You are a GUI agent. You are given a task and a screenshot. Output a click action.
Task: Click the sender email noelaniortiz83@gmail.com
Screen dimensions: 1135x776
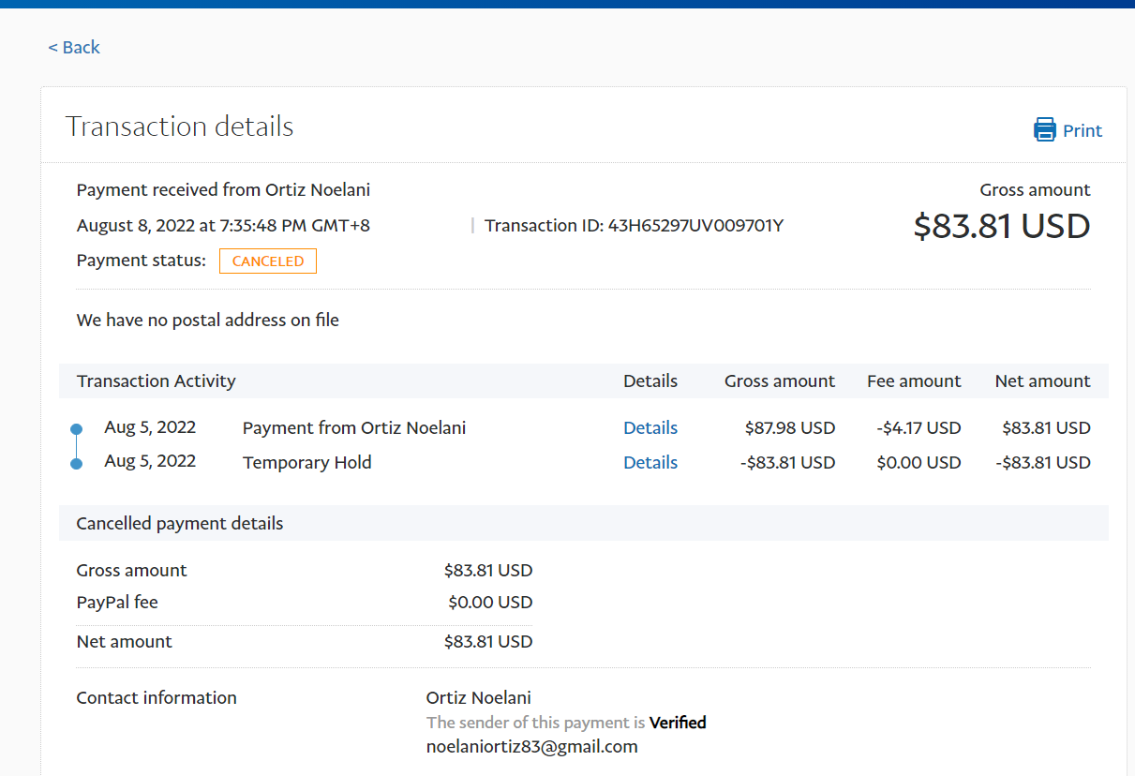click(531, 747)
